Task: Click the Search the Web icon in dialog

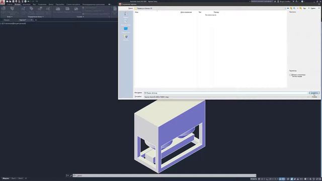Action: pyautogui.click(x=294, y=8)
